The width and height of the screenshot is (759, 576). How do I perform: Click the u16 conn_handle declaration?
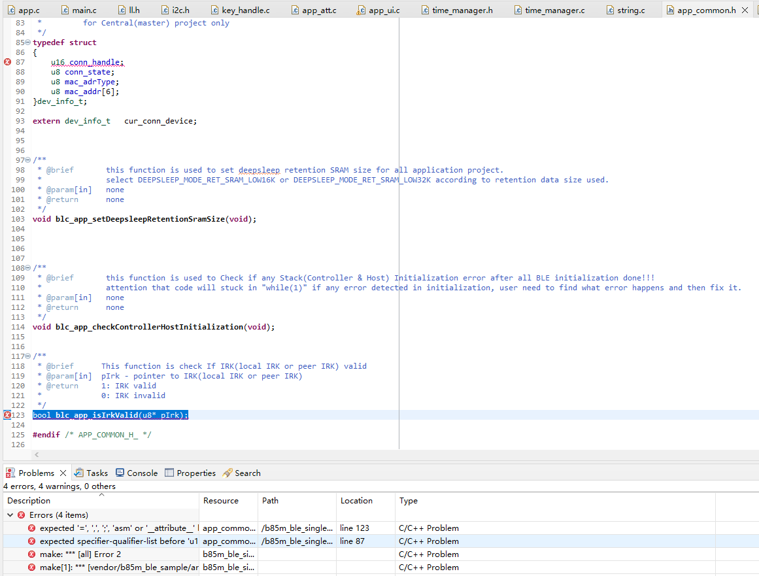[x=87, y=62]
